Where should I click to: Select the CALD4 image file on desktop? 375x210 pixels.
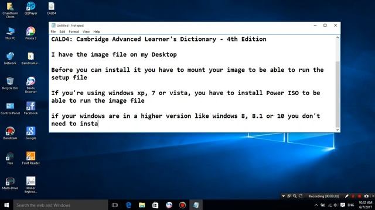click(x=52, y=8)
